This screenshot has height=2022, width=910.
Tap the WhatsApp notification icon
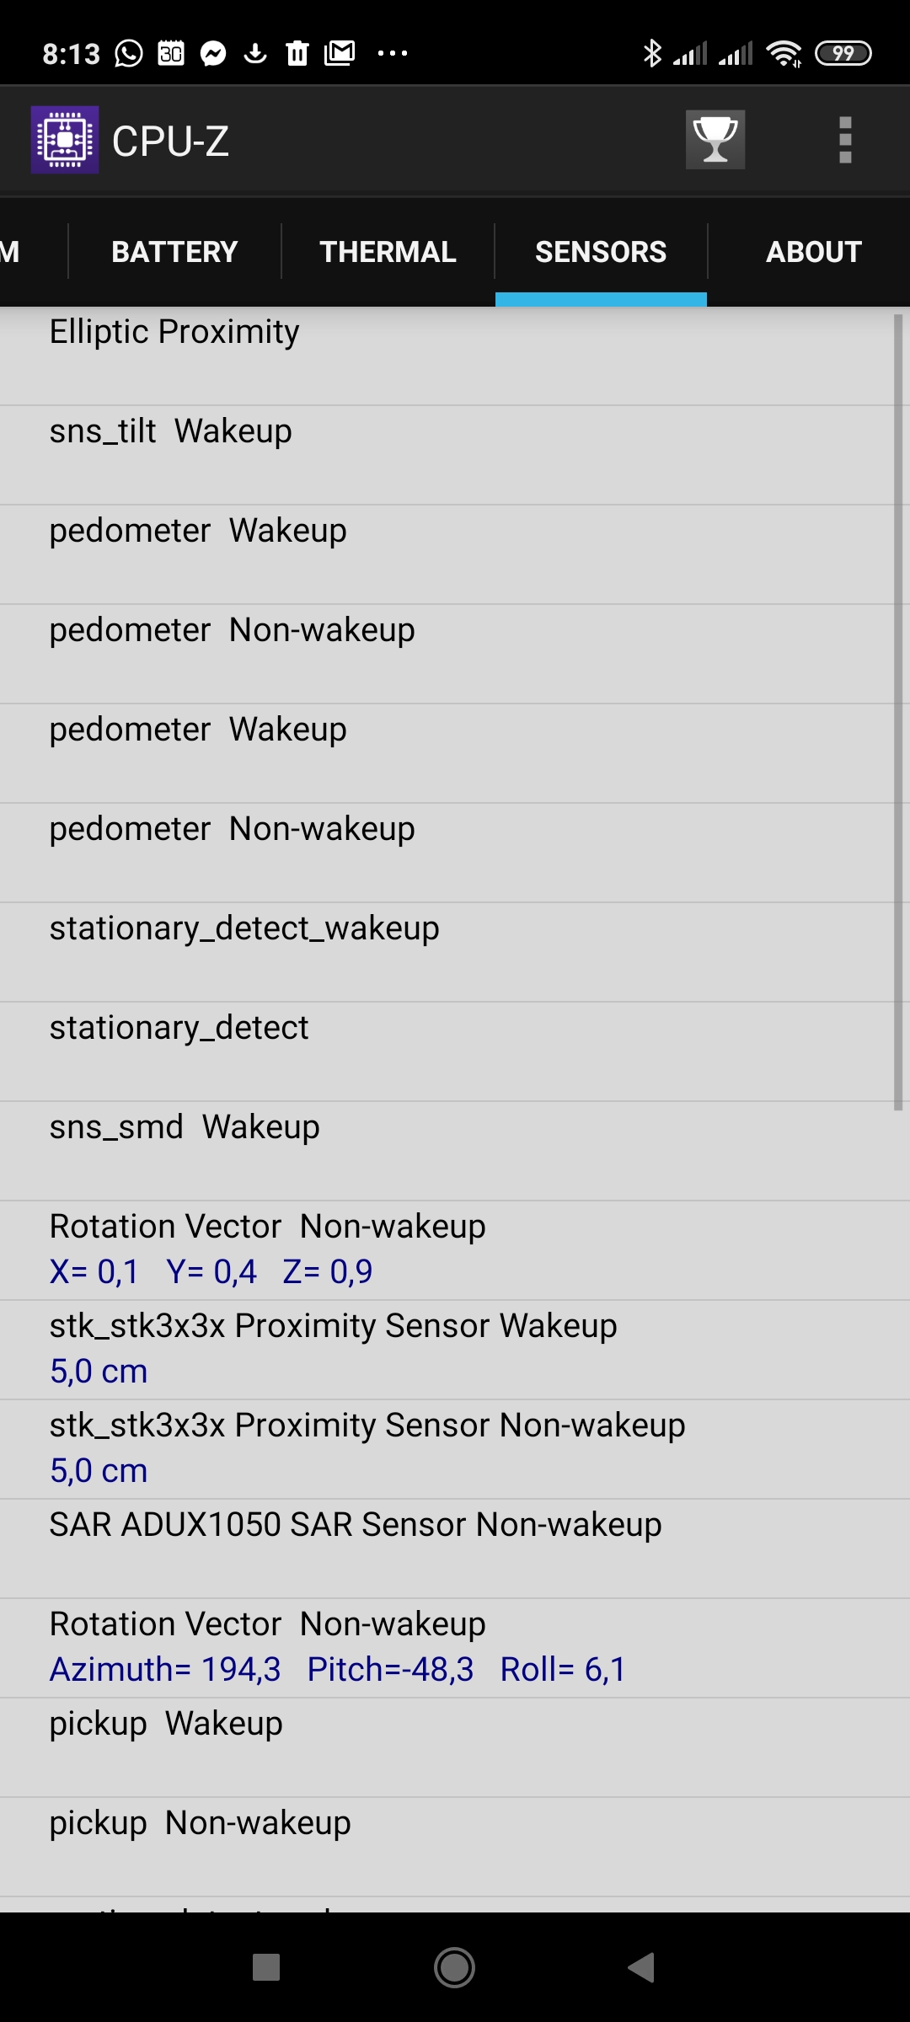129,53
